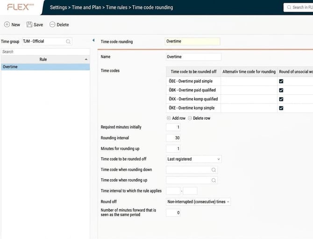This screenshot has height=239, width=313.
Task: Sort the Rule column using arrow icon
Action: (86, 59)
